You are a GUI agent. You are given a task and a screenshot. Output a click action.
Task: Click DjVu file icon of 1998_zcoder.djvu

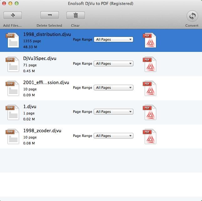pos(13,137)
